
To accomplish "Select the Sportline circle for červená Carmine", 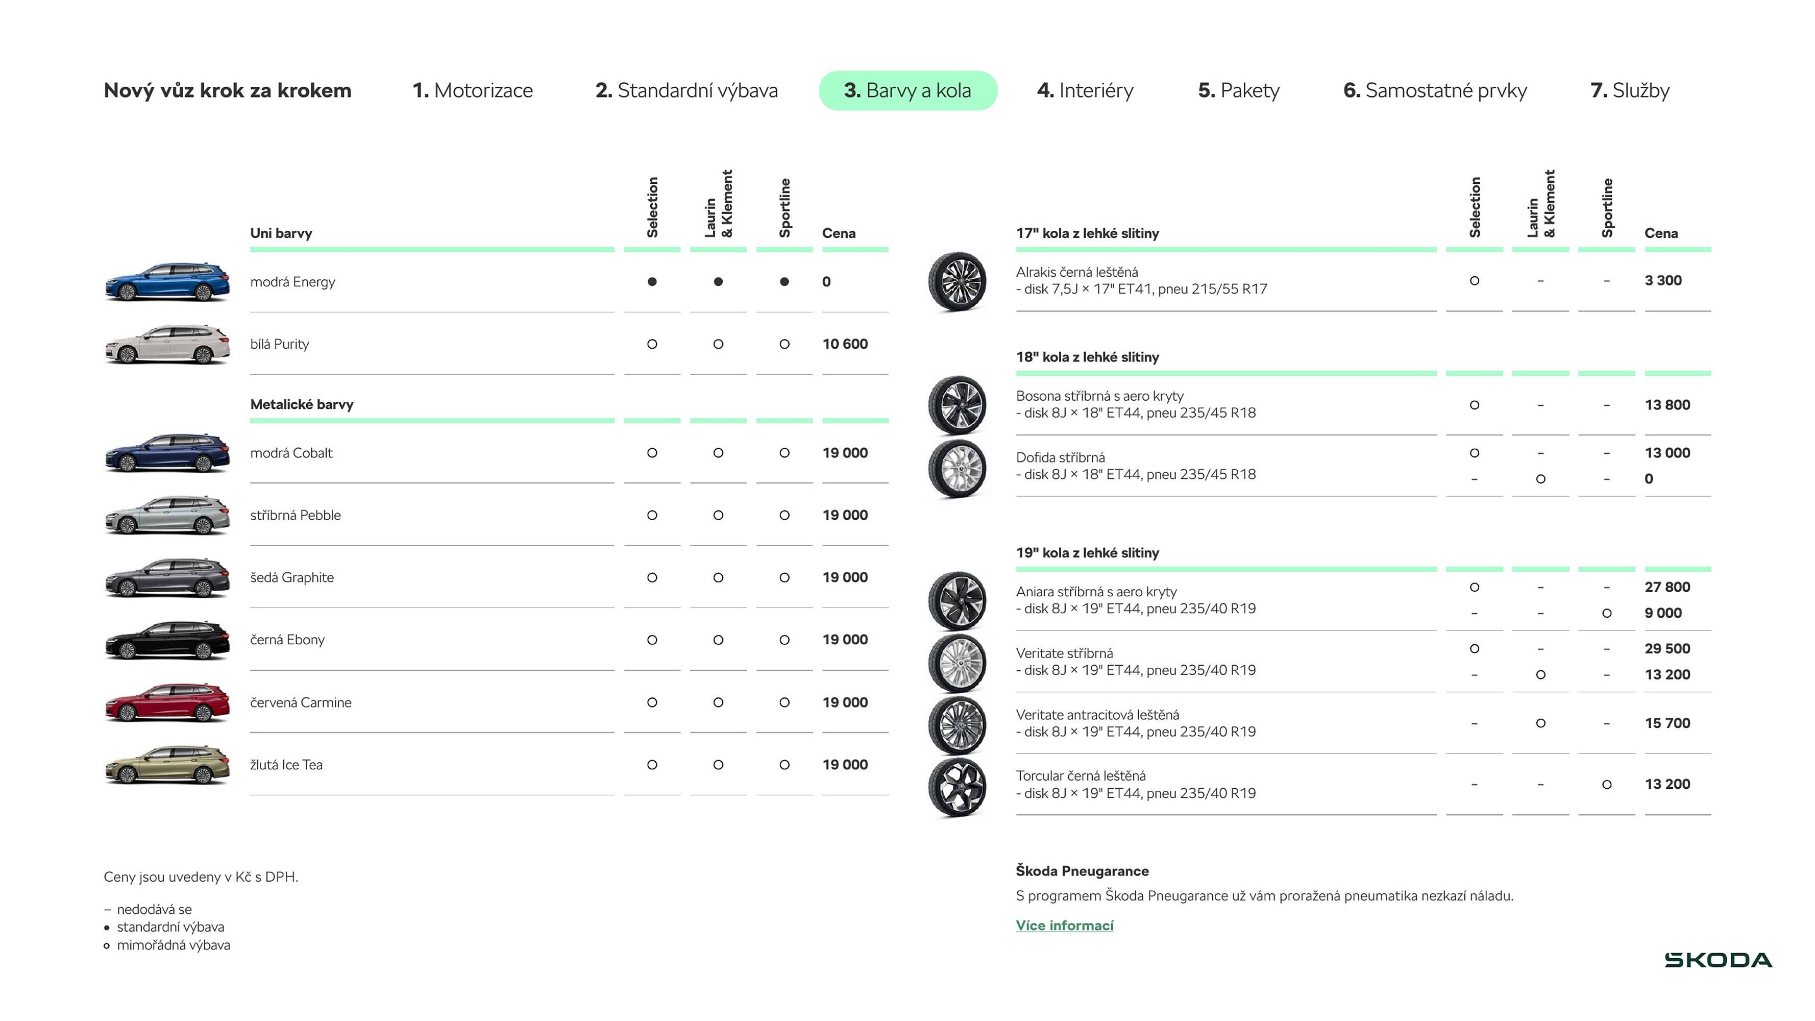I will pyautogui.click(x=784, y=702).
